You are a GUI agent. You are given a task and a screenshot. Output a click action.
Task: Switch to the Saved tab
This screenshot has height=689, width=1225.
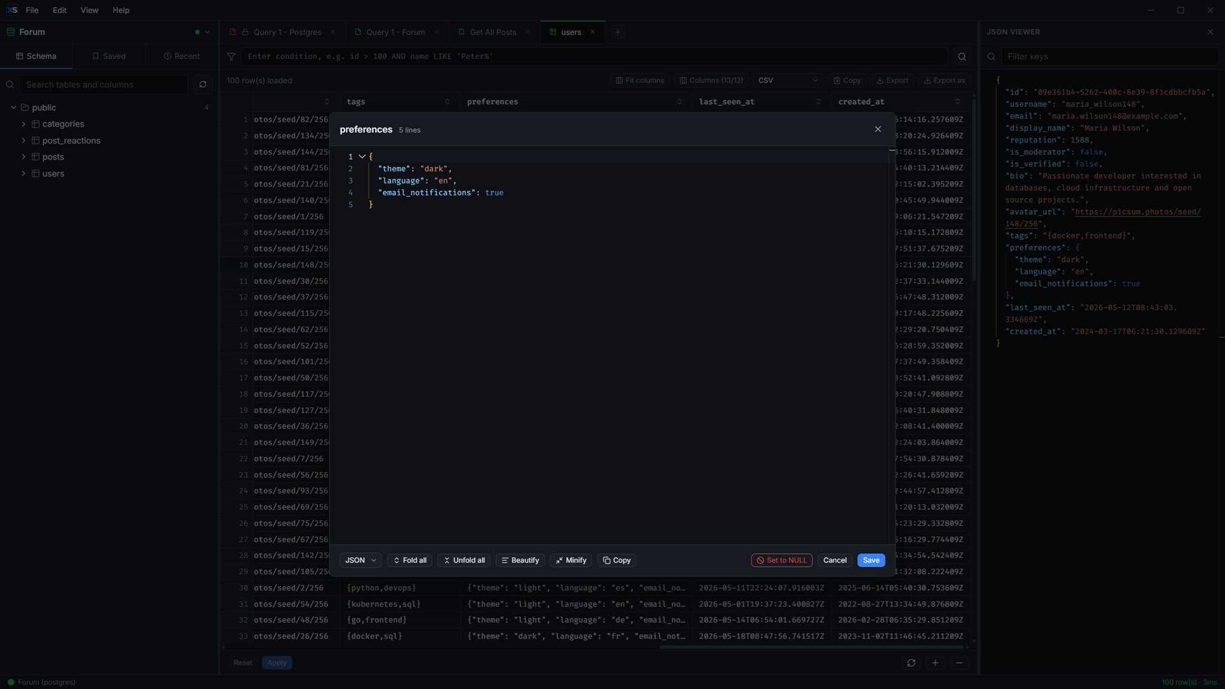109,56
